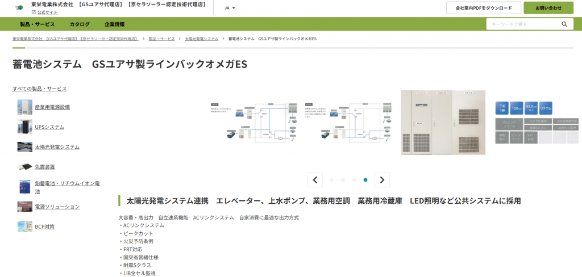Click the お問い合わせ button
The image size is (582, 277).
coord(548,8)
